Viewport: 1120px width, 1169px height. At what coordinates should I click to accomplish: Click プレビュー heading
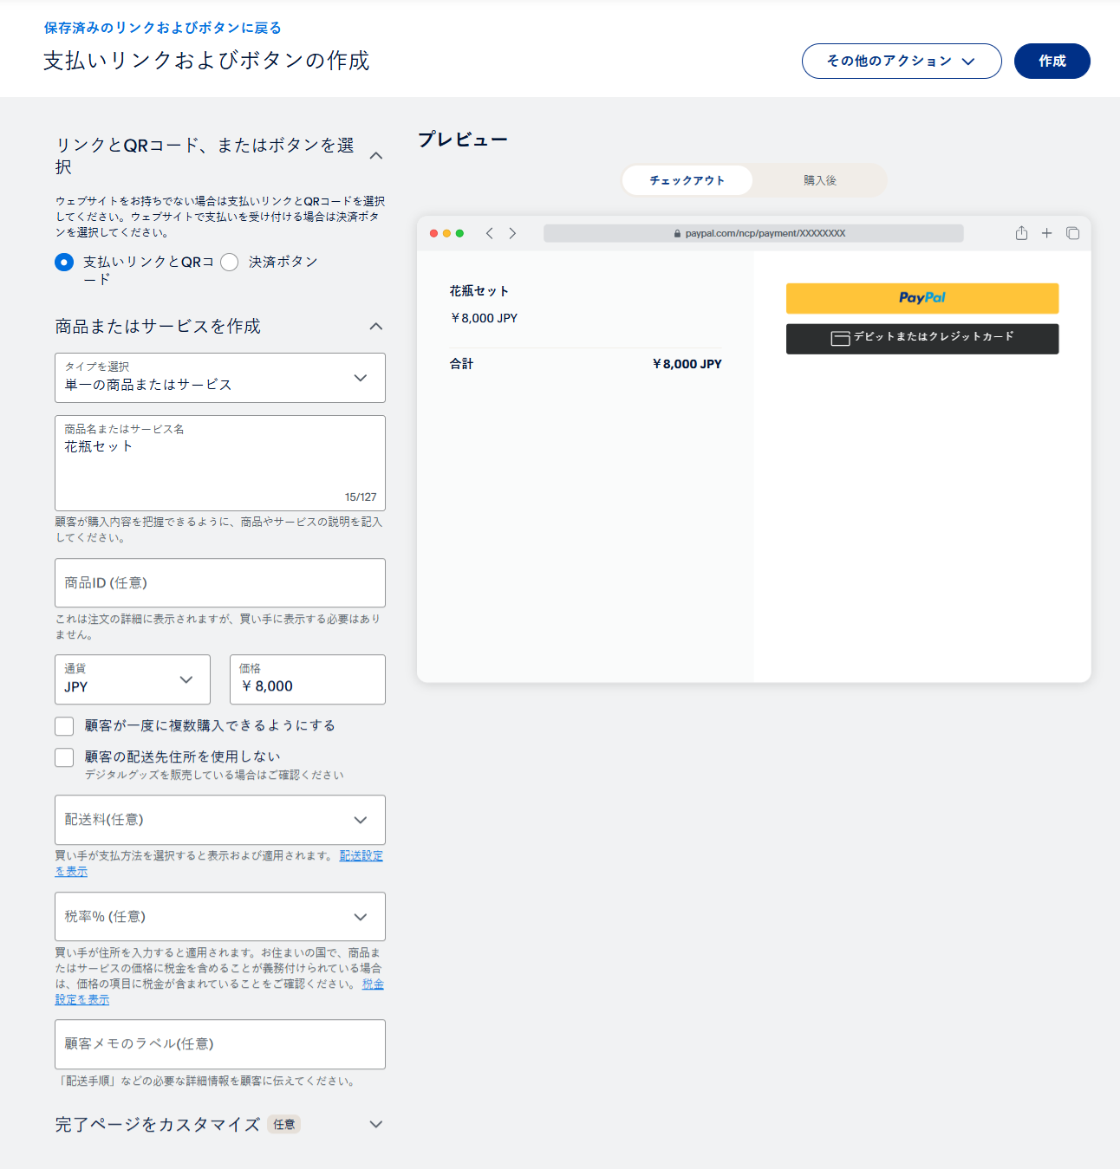[x=463, y=140]
